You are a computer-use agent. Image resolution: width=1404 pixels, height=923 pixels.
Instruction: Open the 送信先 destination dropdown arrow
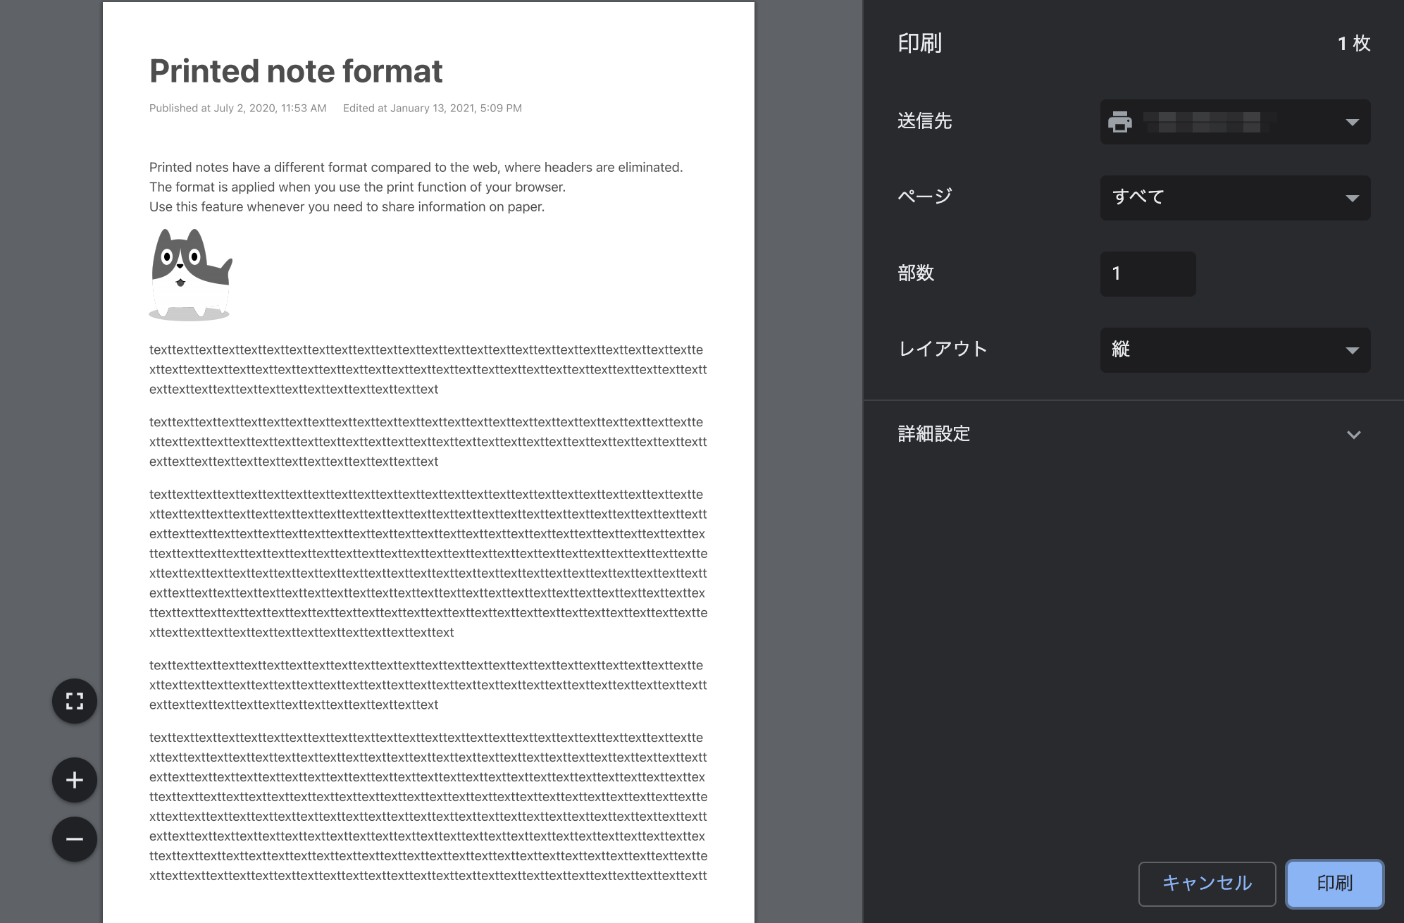tap(1352, 122)
